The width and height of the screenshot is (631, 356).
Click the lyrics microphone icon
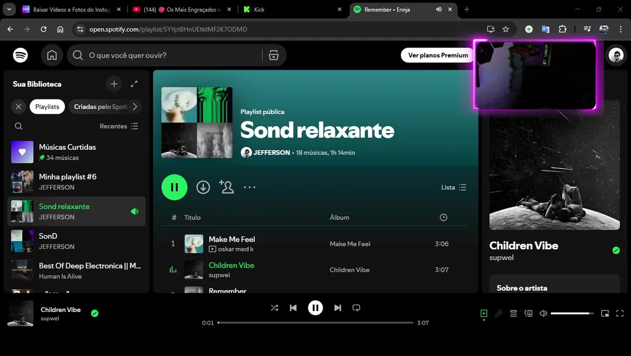point(499,313)
